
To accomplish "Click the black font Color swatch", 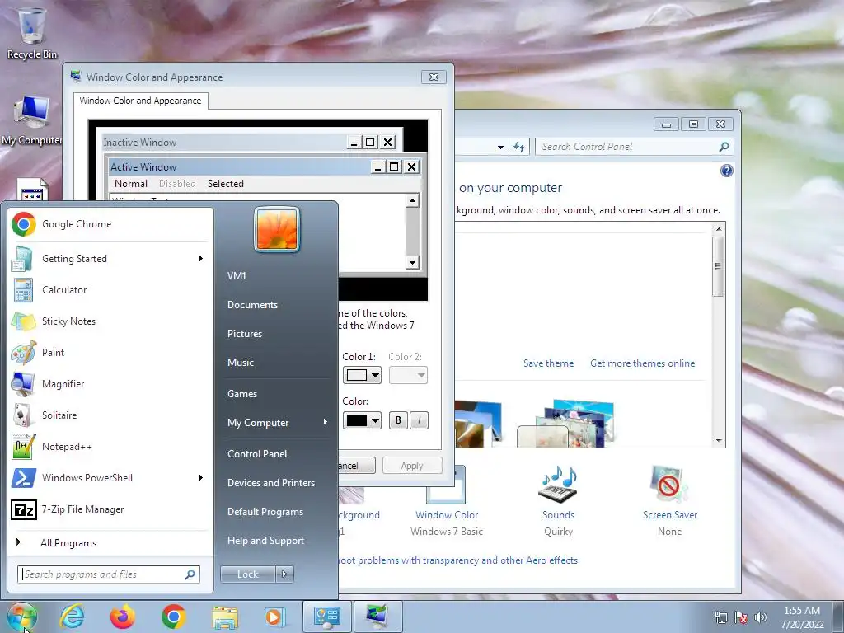I will pos(356,420).
